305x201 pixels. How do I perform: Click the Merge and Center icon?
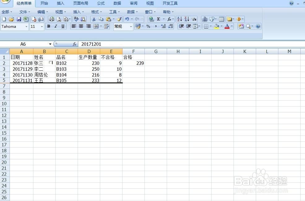point(96,26)
